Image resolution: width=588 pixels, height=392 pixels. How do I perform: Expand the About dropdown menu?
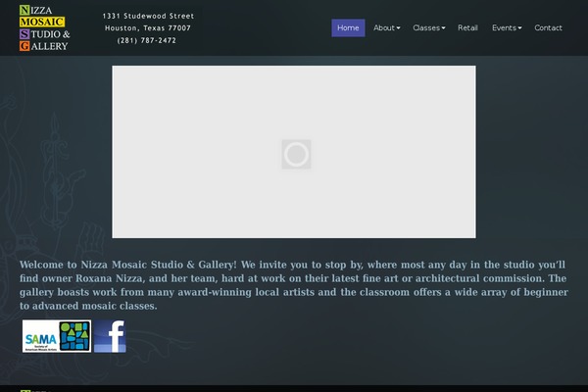point(387,27)
